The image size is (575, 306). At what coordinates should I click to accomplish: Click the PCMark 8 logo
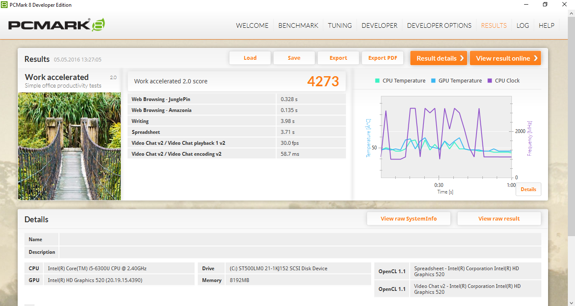(56, 25)
